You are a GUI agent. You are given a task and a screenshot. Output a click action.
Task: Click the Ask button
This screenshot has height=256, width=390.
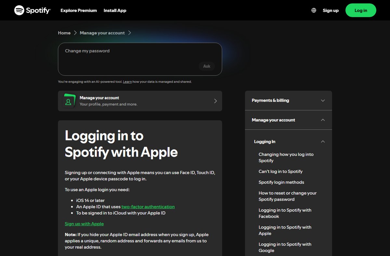[x=207, y=66]
